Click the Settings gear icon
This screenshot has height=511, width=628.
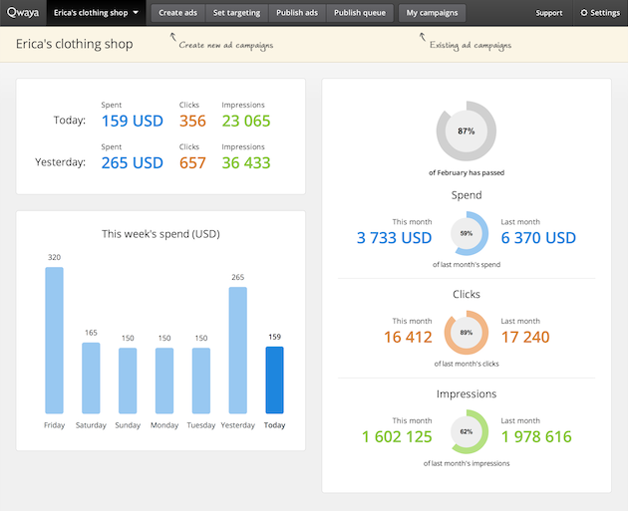click(584, 13)
